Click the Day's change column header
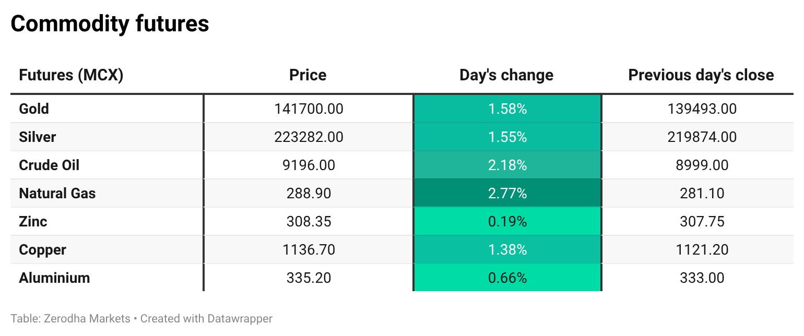Screen dimensions: 804x336 [x=506, y=75]
